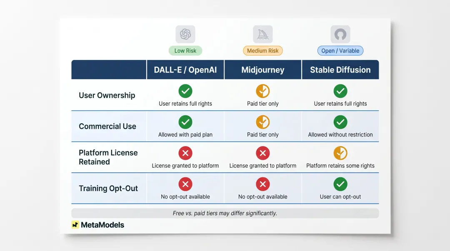Click 'User retains full rights' under Stable Diffusion
The height and width of the screenshot is (251, 450).
pyautogui.click(x=340, y=104)
